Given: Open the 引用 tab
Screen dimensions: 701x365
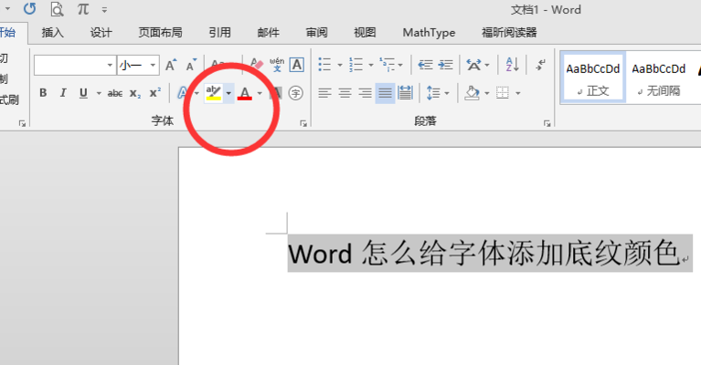Looking at the screenshot, I should [220, 33].
